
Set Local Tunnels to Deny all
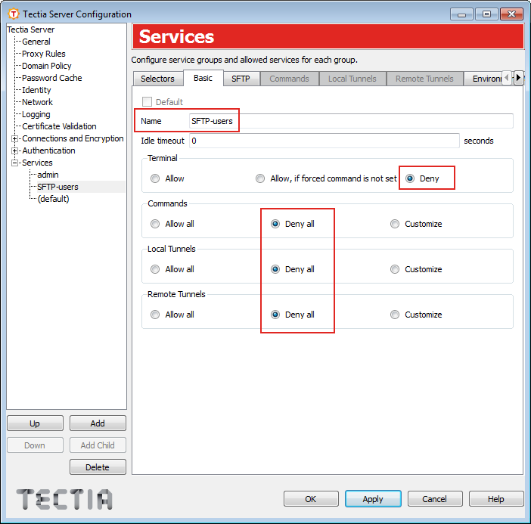click(275, 269)
